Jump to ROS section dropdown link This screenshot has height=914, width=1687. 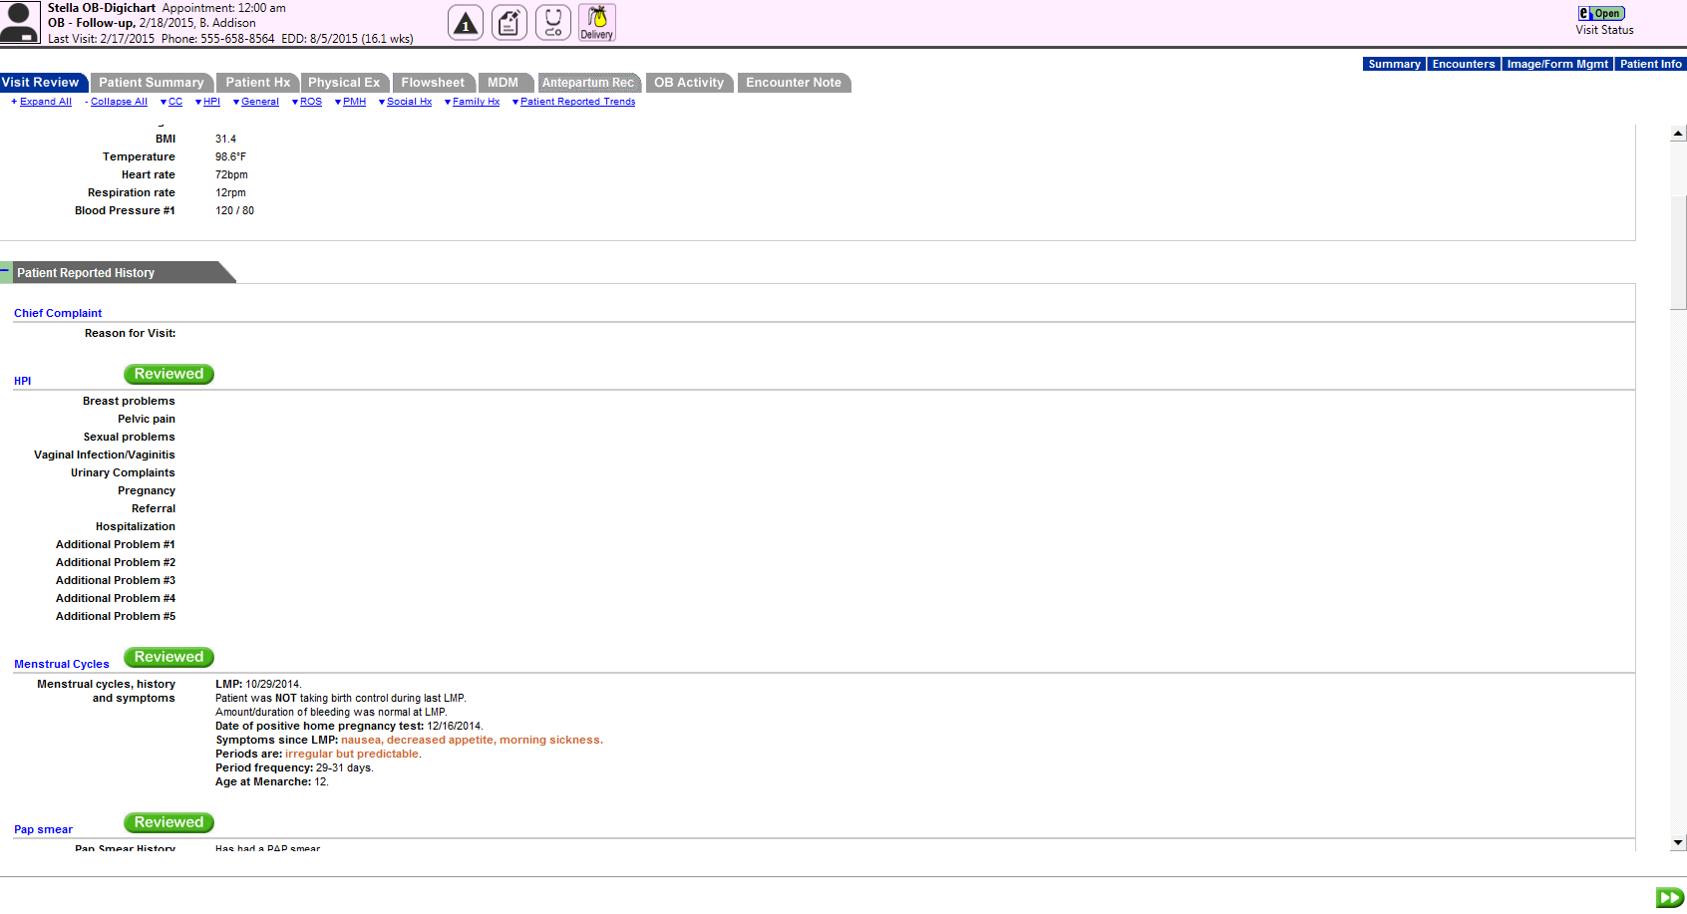[x=310, y=102]
